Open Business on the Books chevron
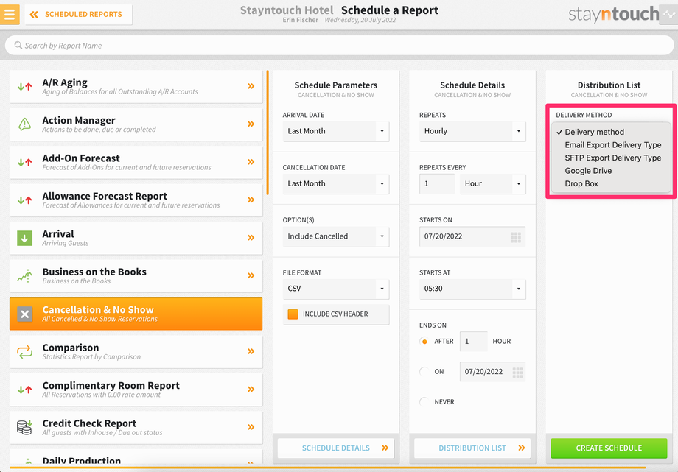Viewport: 678px width, 472px height. 251,275
